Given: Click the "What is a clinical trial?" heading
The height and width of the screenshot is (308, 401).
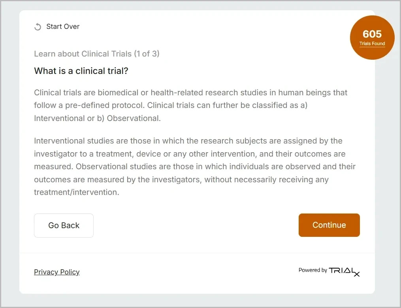Looking at the screenshot, I should point(81,71).
